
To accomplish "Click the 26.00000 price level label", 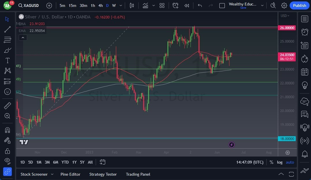I will [287, 28].
